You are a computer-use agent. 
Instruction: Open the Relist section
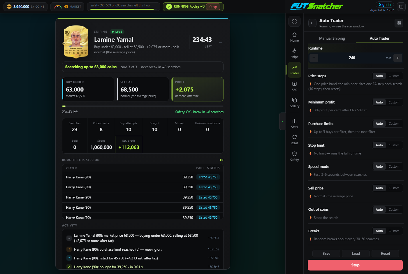pos(294,140)
